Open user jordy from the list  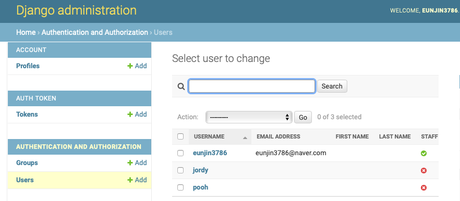[x=200, y=170]
